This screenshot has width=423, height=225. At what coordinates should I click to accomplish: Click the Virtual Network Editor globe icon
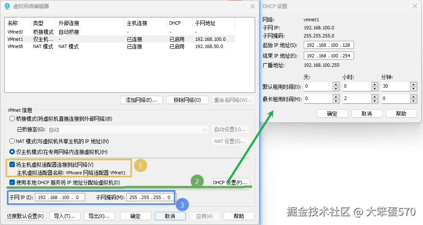pyautogui.click(x=7, y=6)
